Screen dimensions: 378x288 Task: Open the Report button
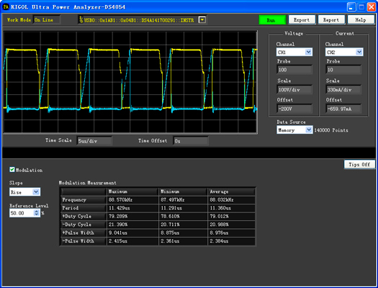pos(331,20)
